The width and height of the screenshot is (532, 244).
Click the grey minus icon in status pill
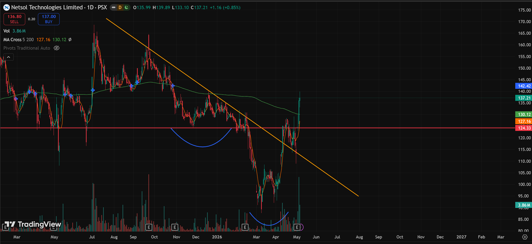coord(113,8)
